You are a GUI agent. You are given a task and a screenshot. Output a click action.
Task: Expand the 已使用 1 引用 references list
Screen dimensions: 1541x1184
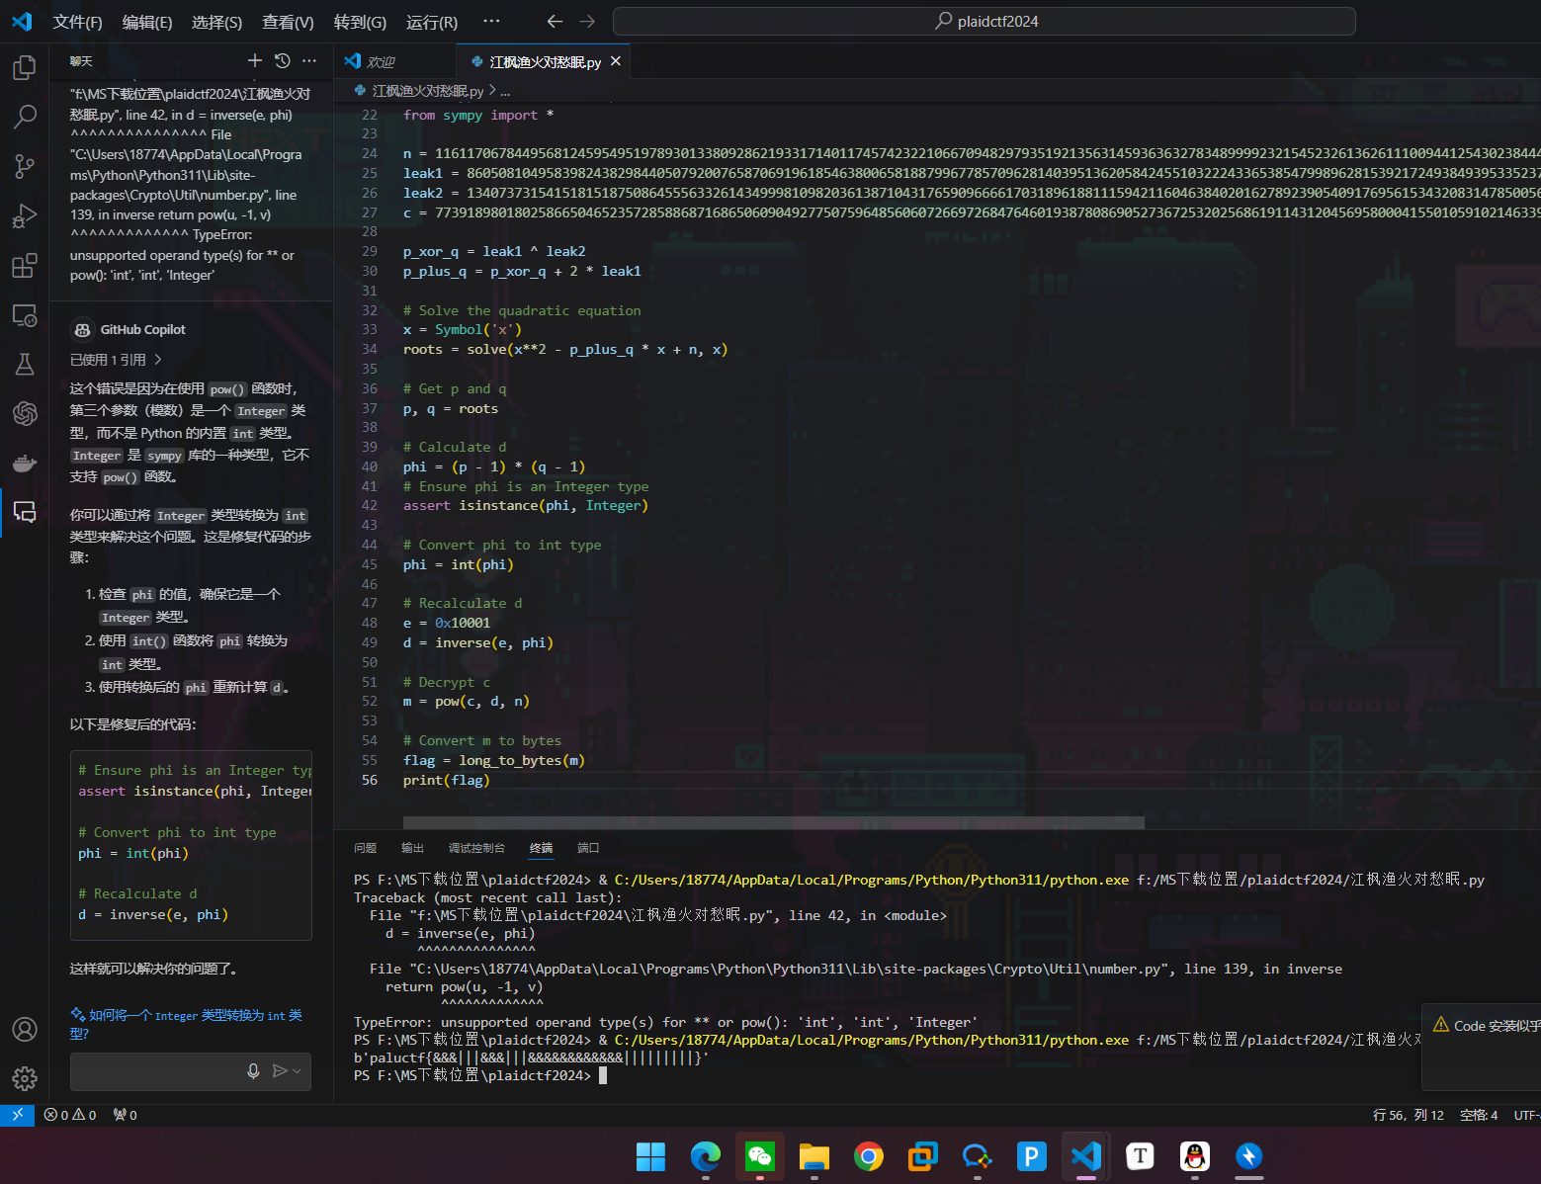(x=116, y=360)
